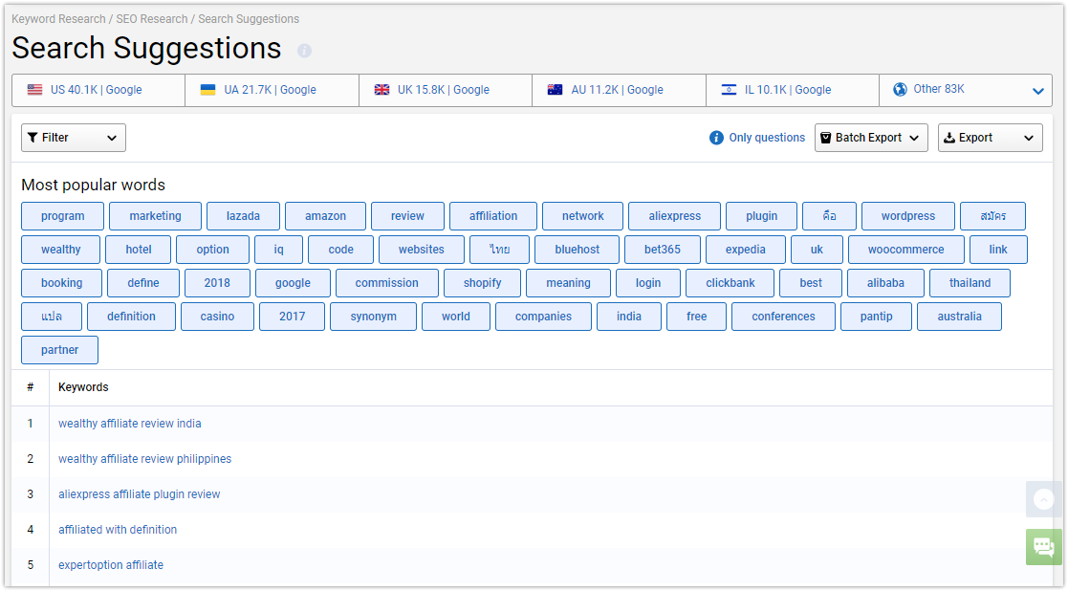Choose the partner word tag
This screenshot has height=591, width=1068.
coord(60,349)
